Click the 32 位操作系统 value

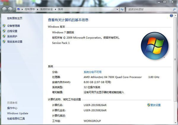tap(92, 87)
